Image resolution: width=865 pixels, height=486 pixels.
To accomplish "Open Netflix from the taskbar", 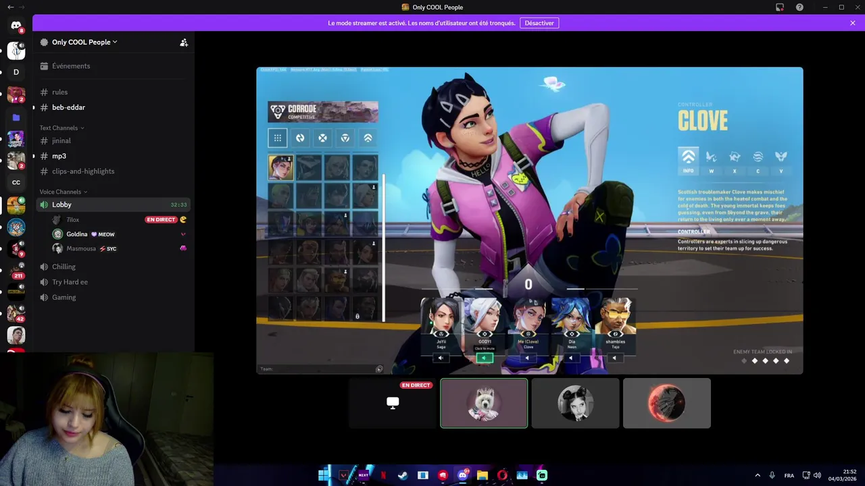I will click(x=383, y=475).
